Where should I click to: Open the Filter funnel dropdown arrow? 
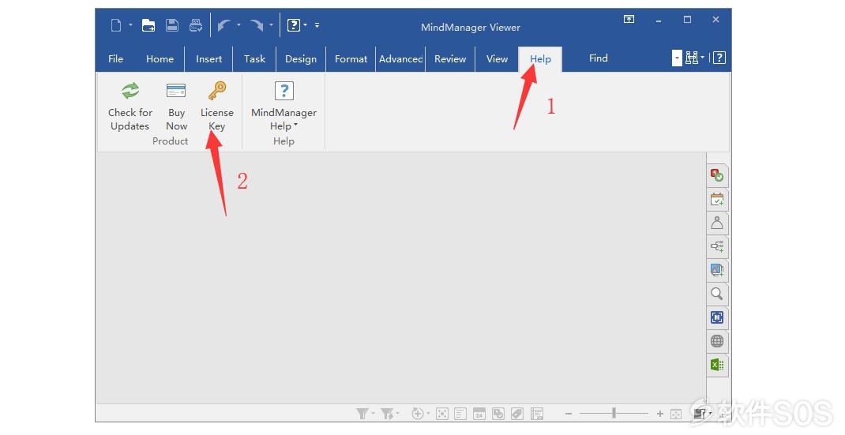point(373,414)
